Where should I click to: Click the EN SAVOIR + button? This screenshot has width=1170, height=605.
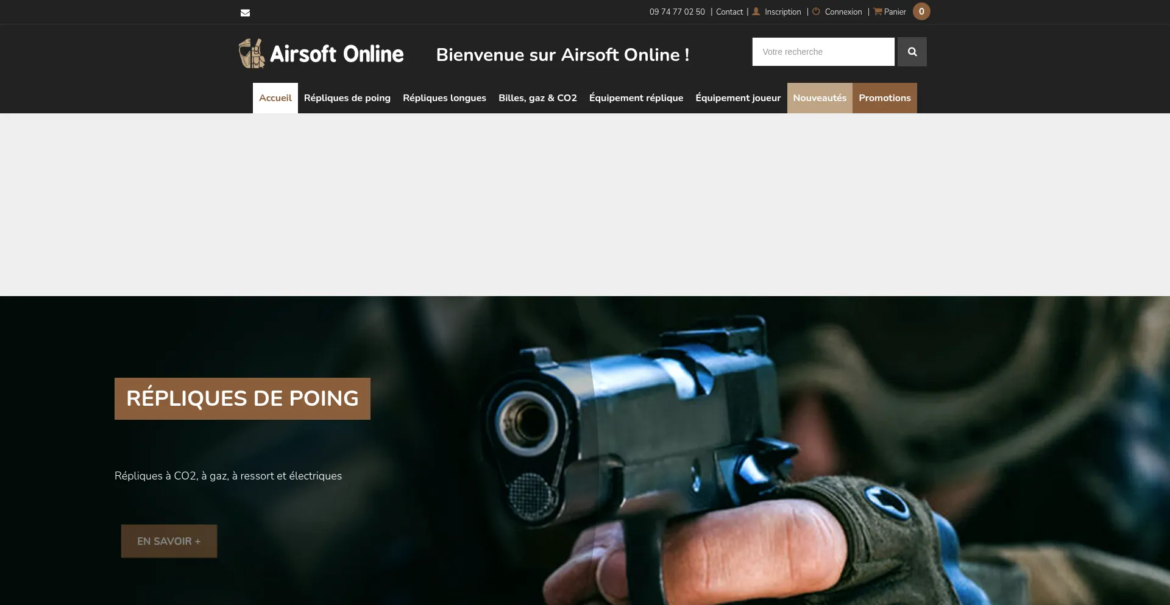pyautogui.click(x=169, y=541)
